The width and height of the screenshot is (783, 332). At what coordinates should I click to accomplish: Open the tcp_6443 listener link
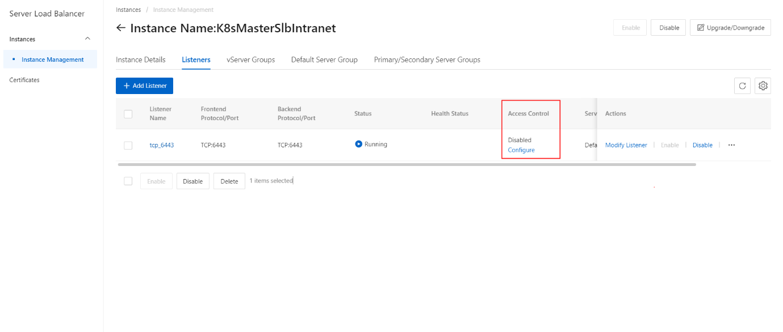(162, 145)
